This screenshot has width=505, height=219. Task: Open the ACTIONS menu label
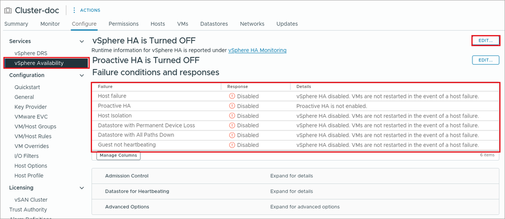[90, 11]
